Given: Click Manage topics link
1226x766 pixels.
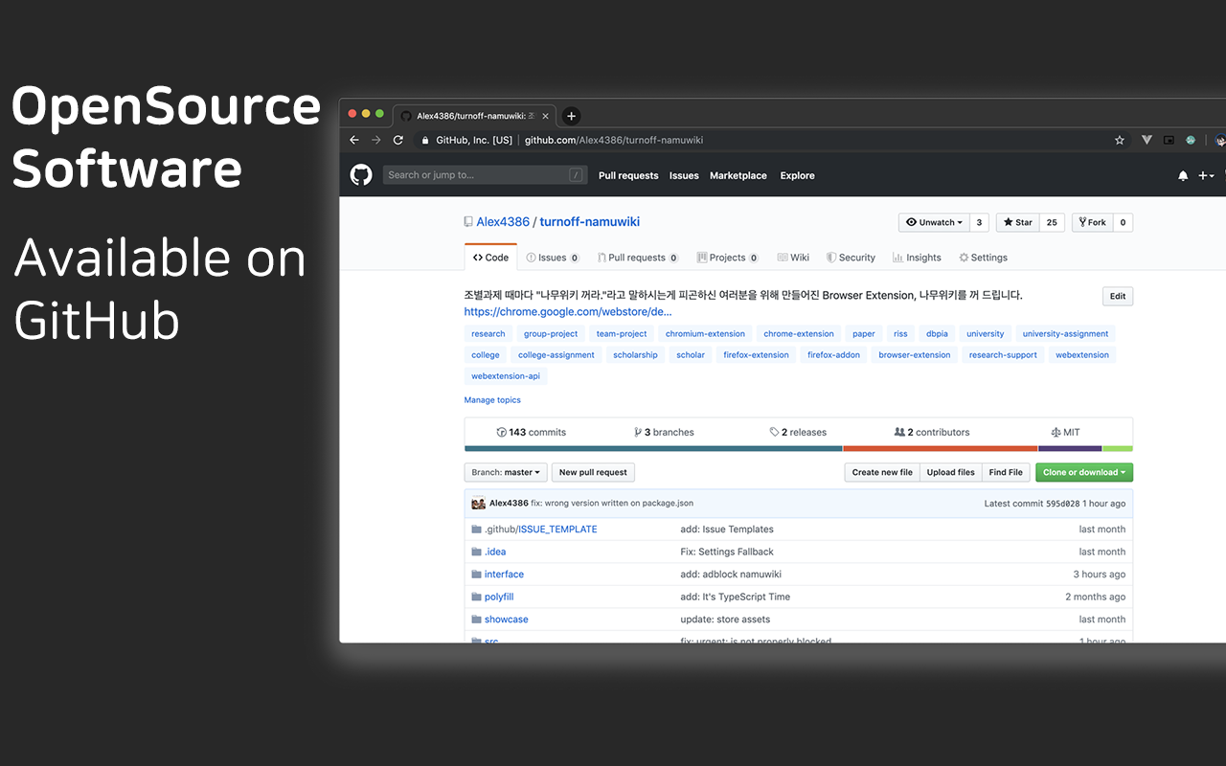Looking at the screenshot, I should coord(492,400).
